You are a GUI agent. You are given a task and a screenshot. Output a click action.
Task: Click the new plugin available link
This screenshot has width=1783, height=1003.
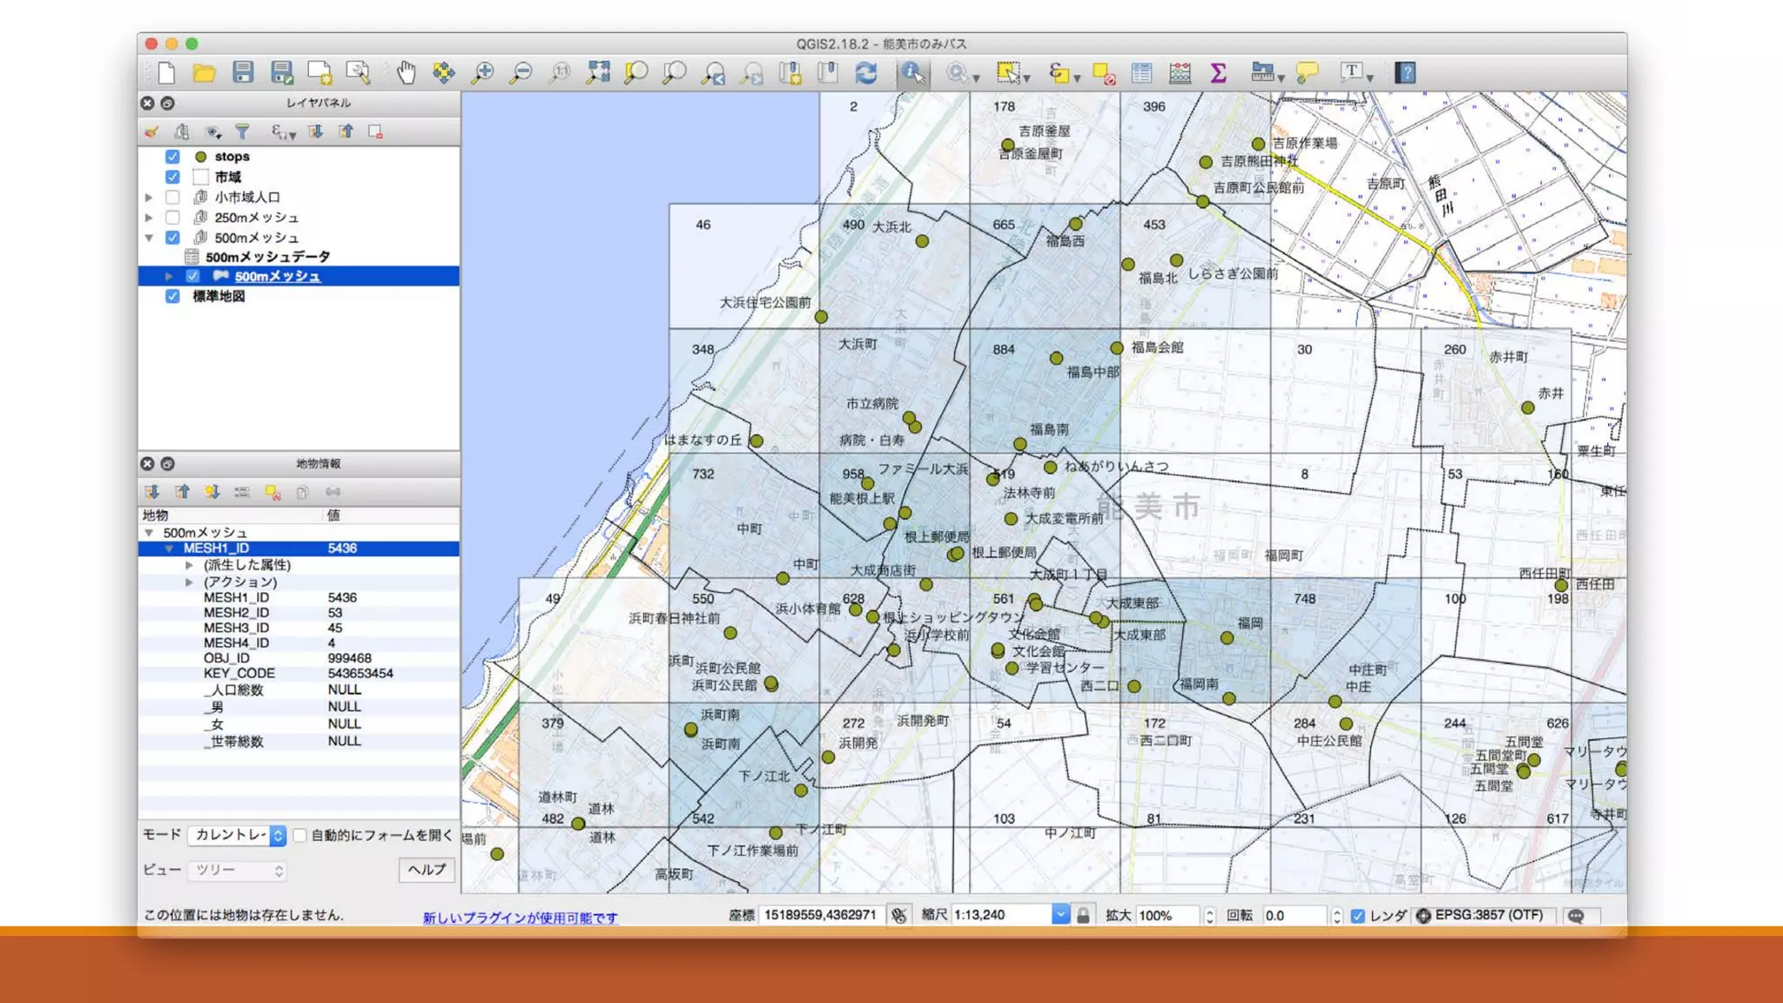tap(520, 918)
